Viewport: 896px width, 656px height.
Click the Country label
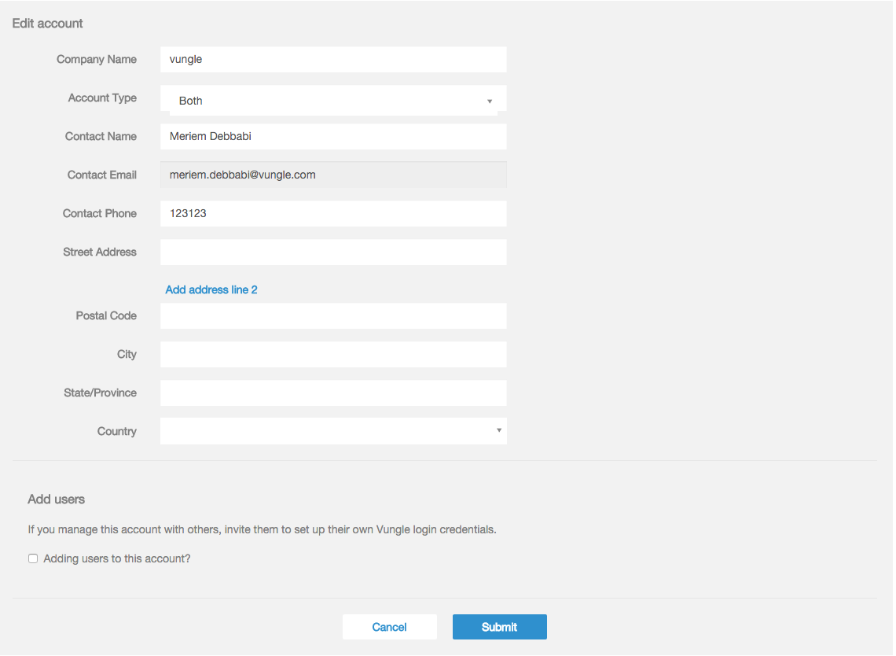[116, 431]
